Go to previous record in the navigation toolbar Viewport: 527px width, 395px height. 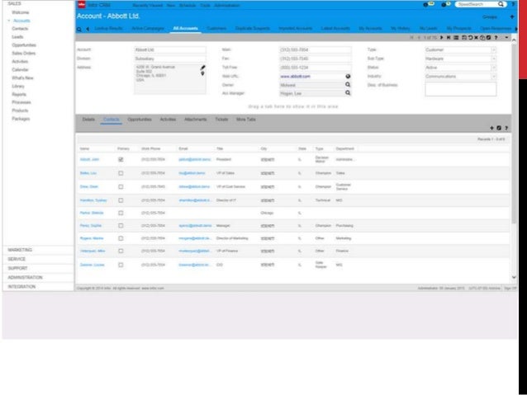point(419,38)
